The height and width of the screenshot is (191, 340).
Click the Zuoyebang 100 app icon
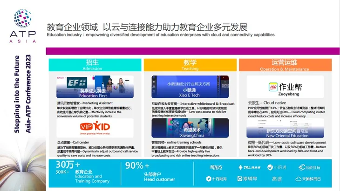(273, 87)
